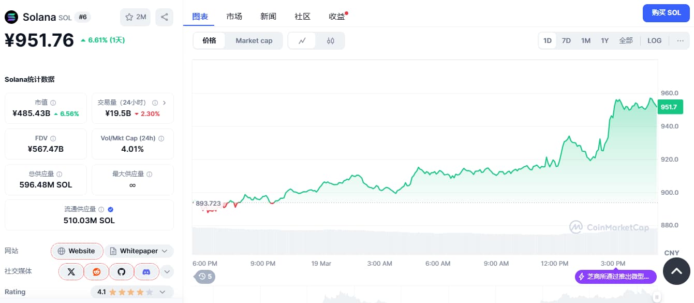Set chart range to 7D
This screenshot has width=694, height=303.
click(566, 40)
